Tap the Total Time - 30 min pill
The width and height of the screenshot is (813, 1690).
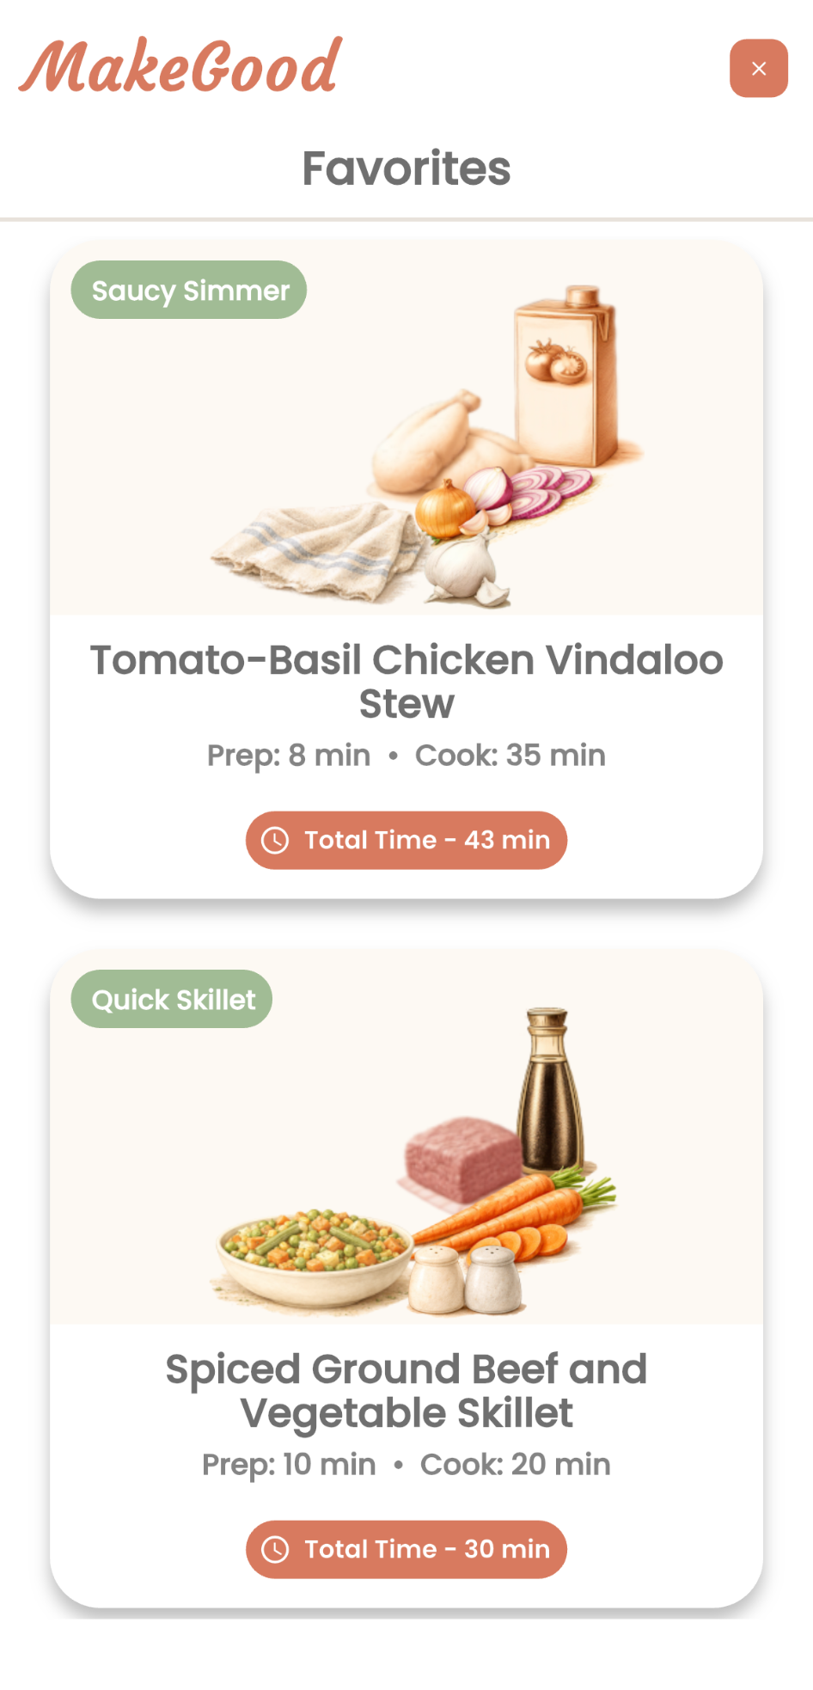click(x=406, y=1549)
